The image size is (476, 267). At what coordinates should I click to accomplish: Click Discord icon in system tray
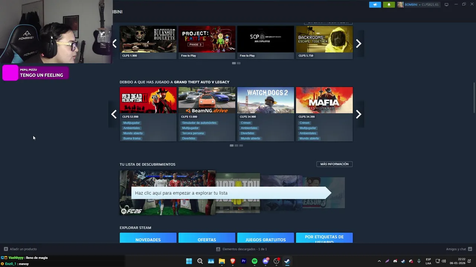pos(395,261)
